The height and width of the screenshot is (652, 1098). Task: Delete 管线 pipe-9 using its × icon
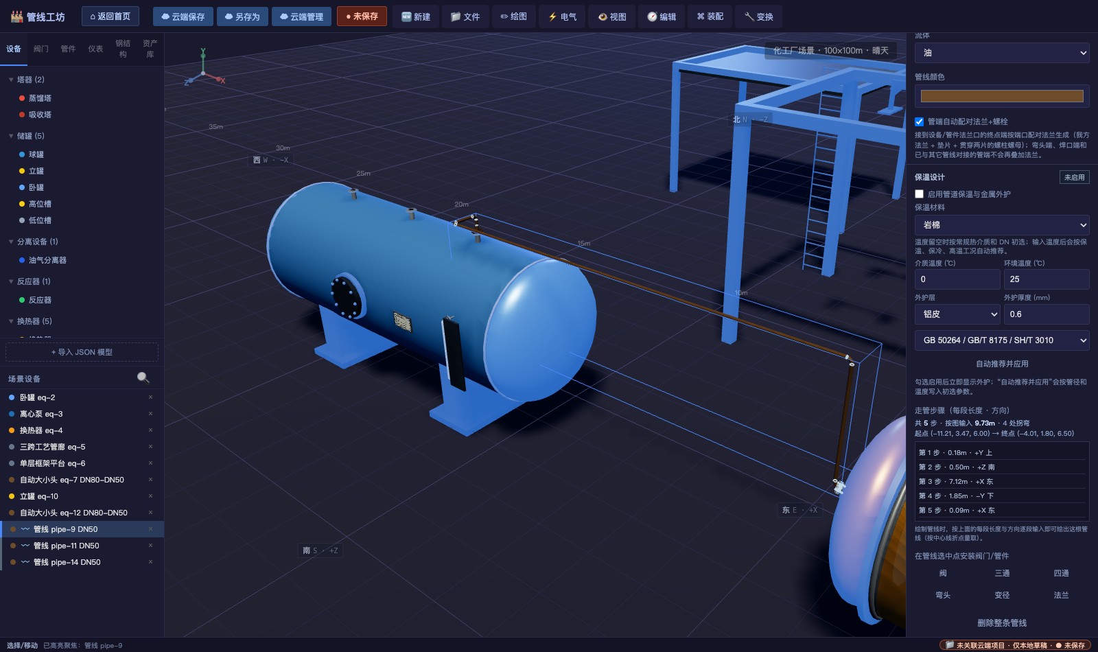[x=151, y=529]
